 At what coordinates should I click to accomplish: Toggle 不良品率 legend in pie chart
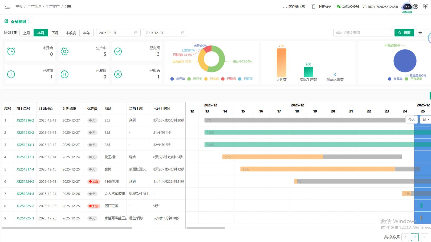413,79
